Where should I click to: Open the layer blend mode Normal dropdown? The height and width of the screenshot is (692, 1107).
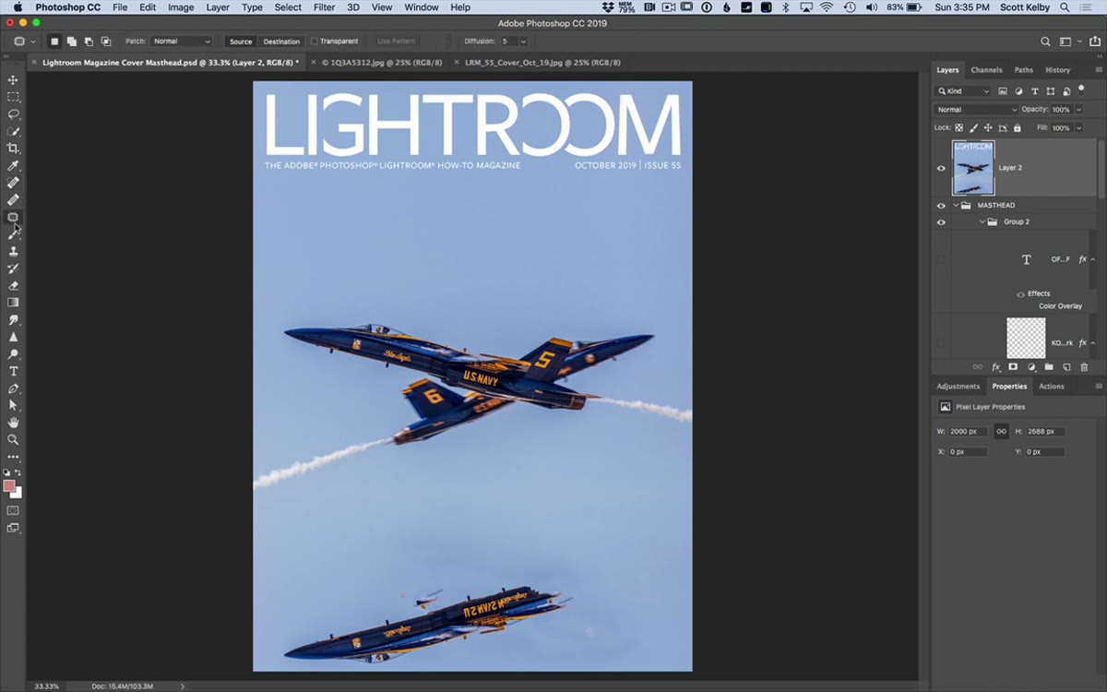(976, 110)
